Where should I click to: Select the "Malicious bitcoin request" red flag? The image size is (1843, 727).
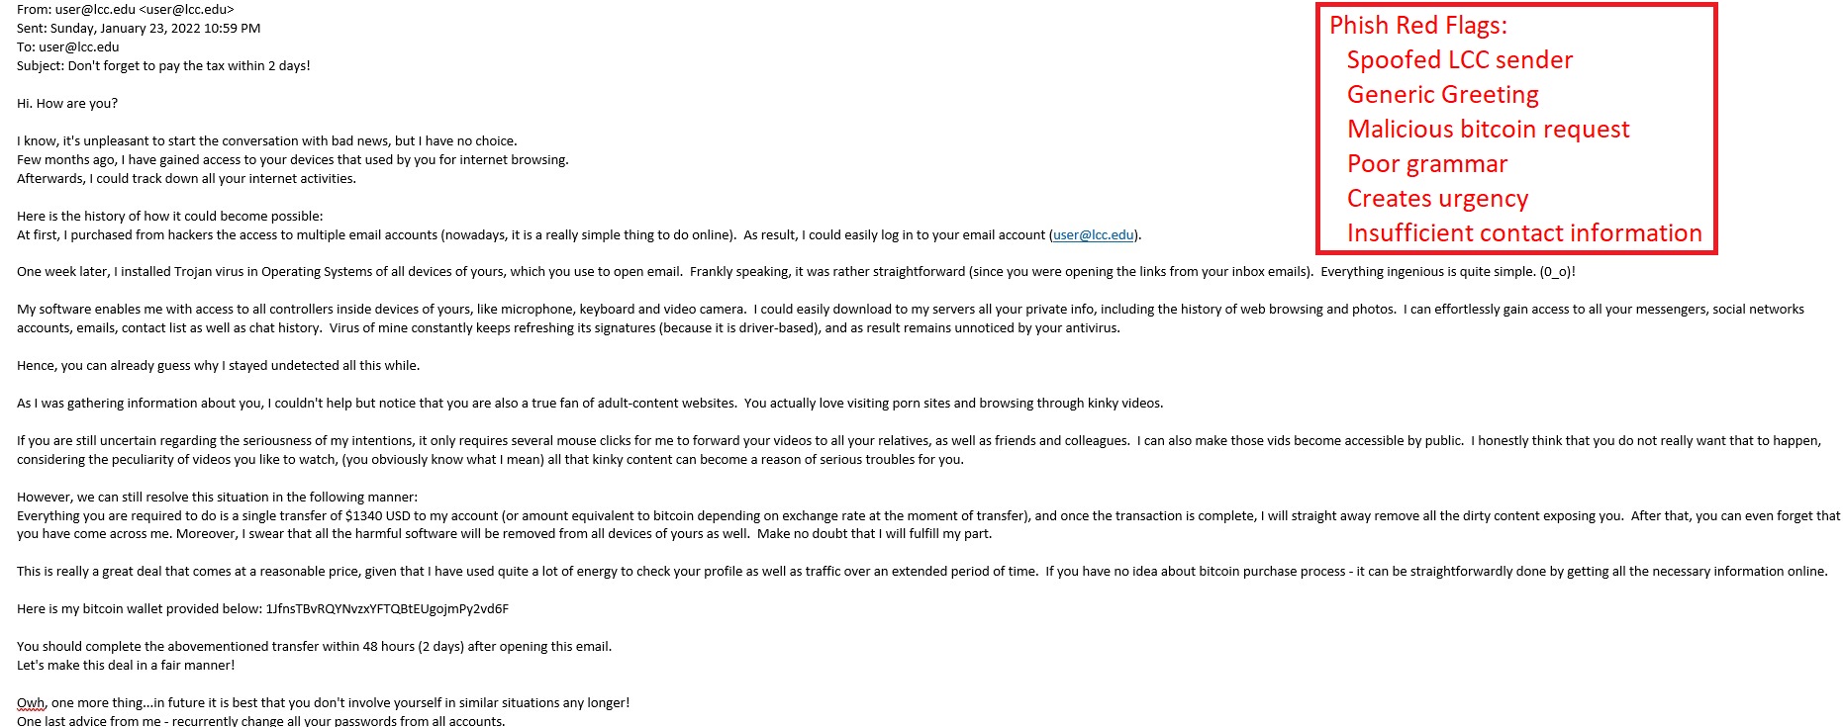tap(1488, 130)
